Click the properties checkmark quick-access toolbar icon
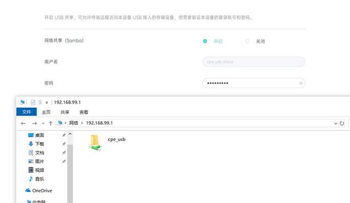The height and width of the screenshot is (203, 350). 33,102
